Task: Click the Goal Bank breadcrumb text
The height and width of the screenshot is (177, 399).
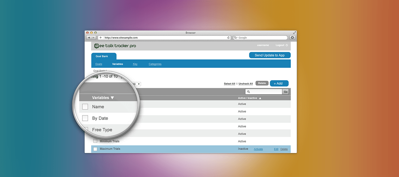Action: point(99,71)
